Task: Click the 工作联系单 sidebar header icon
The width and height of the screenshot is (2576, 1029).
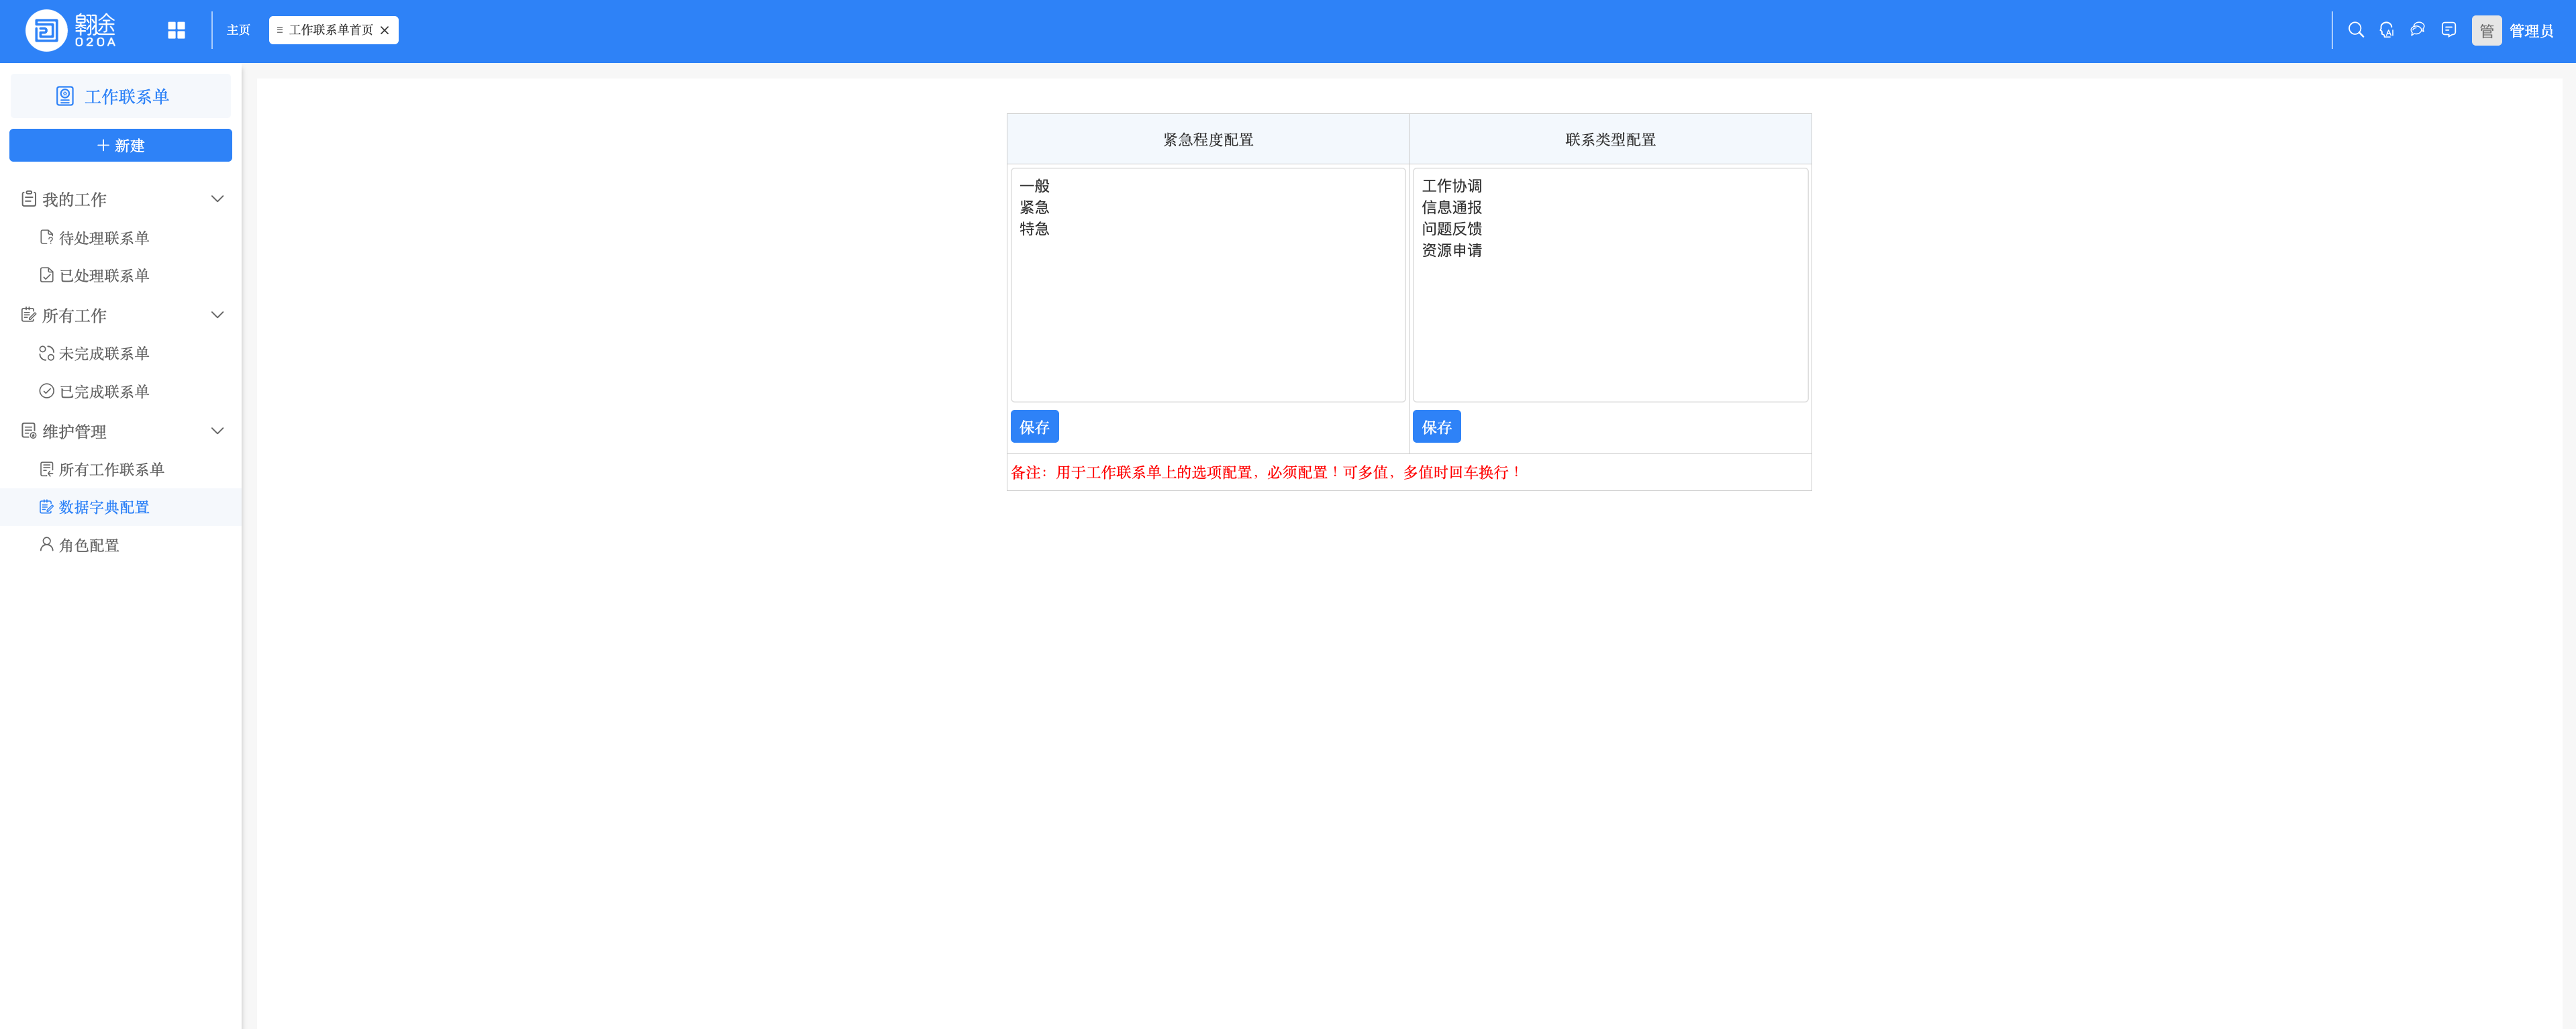Action: (x=65, y=96)
